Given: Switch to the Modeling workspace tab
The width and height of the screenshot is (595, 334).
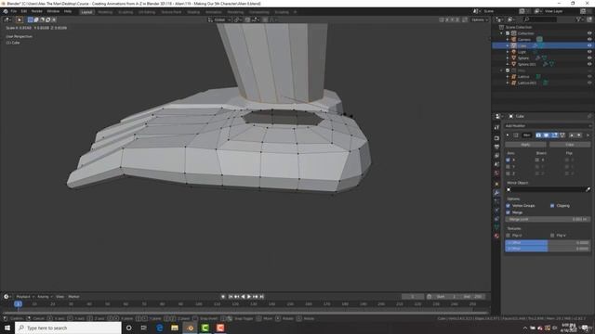Looking at the screenshot, I should tap(105, 12).
